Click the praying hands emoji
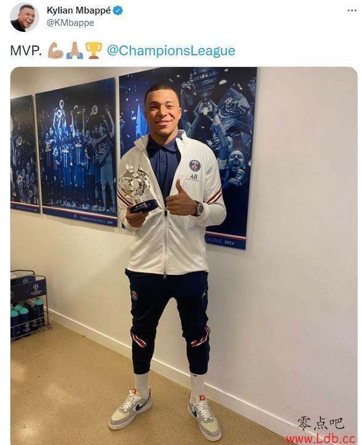 (x=74, y=50)
